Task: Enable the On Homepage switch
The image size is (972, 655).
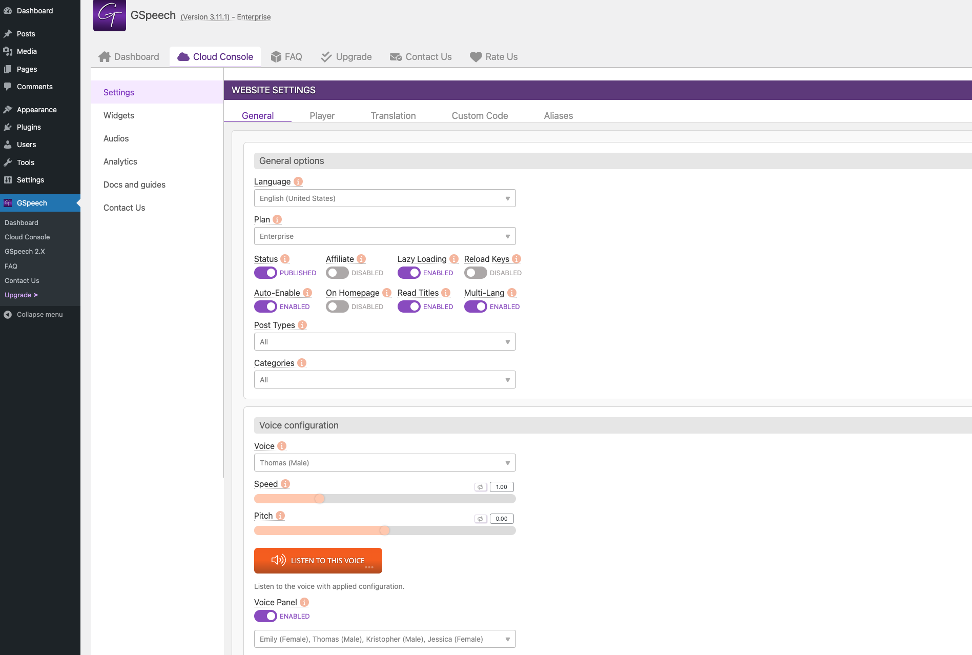Action: 337,306
